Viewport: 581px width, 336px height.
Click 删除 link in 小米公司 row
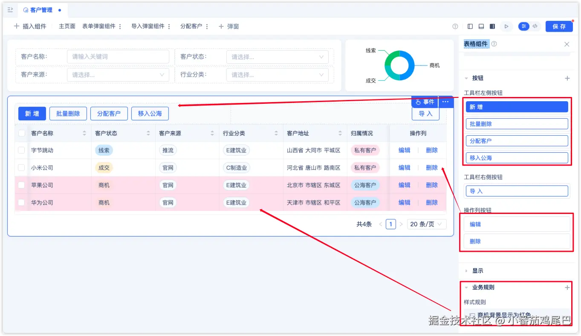click(432, 168)
